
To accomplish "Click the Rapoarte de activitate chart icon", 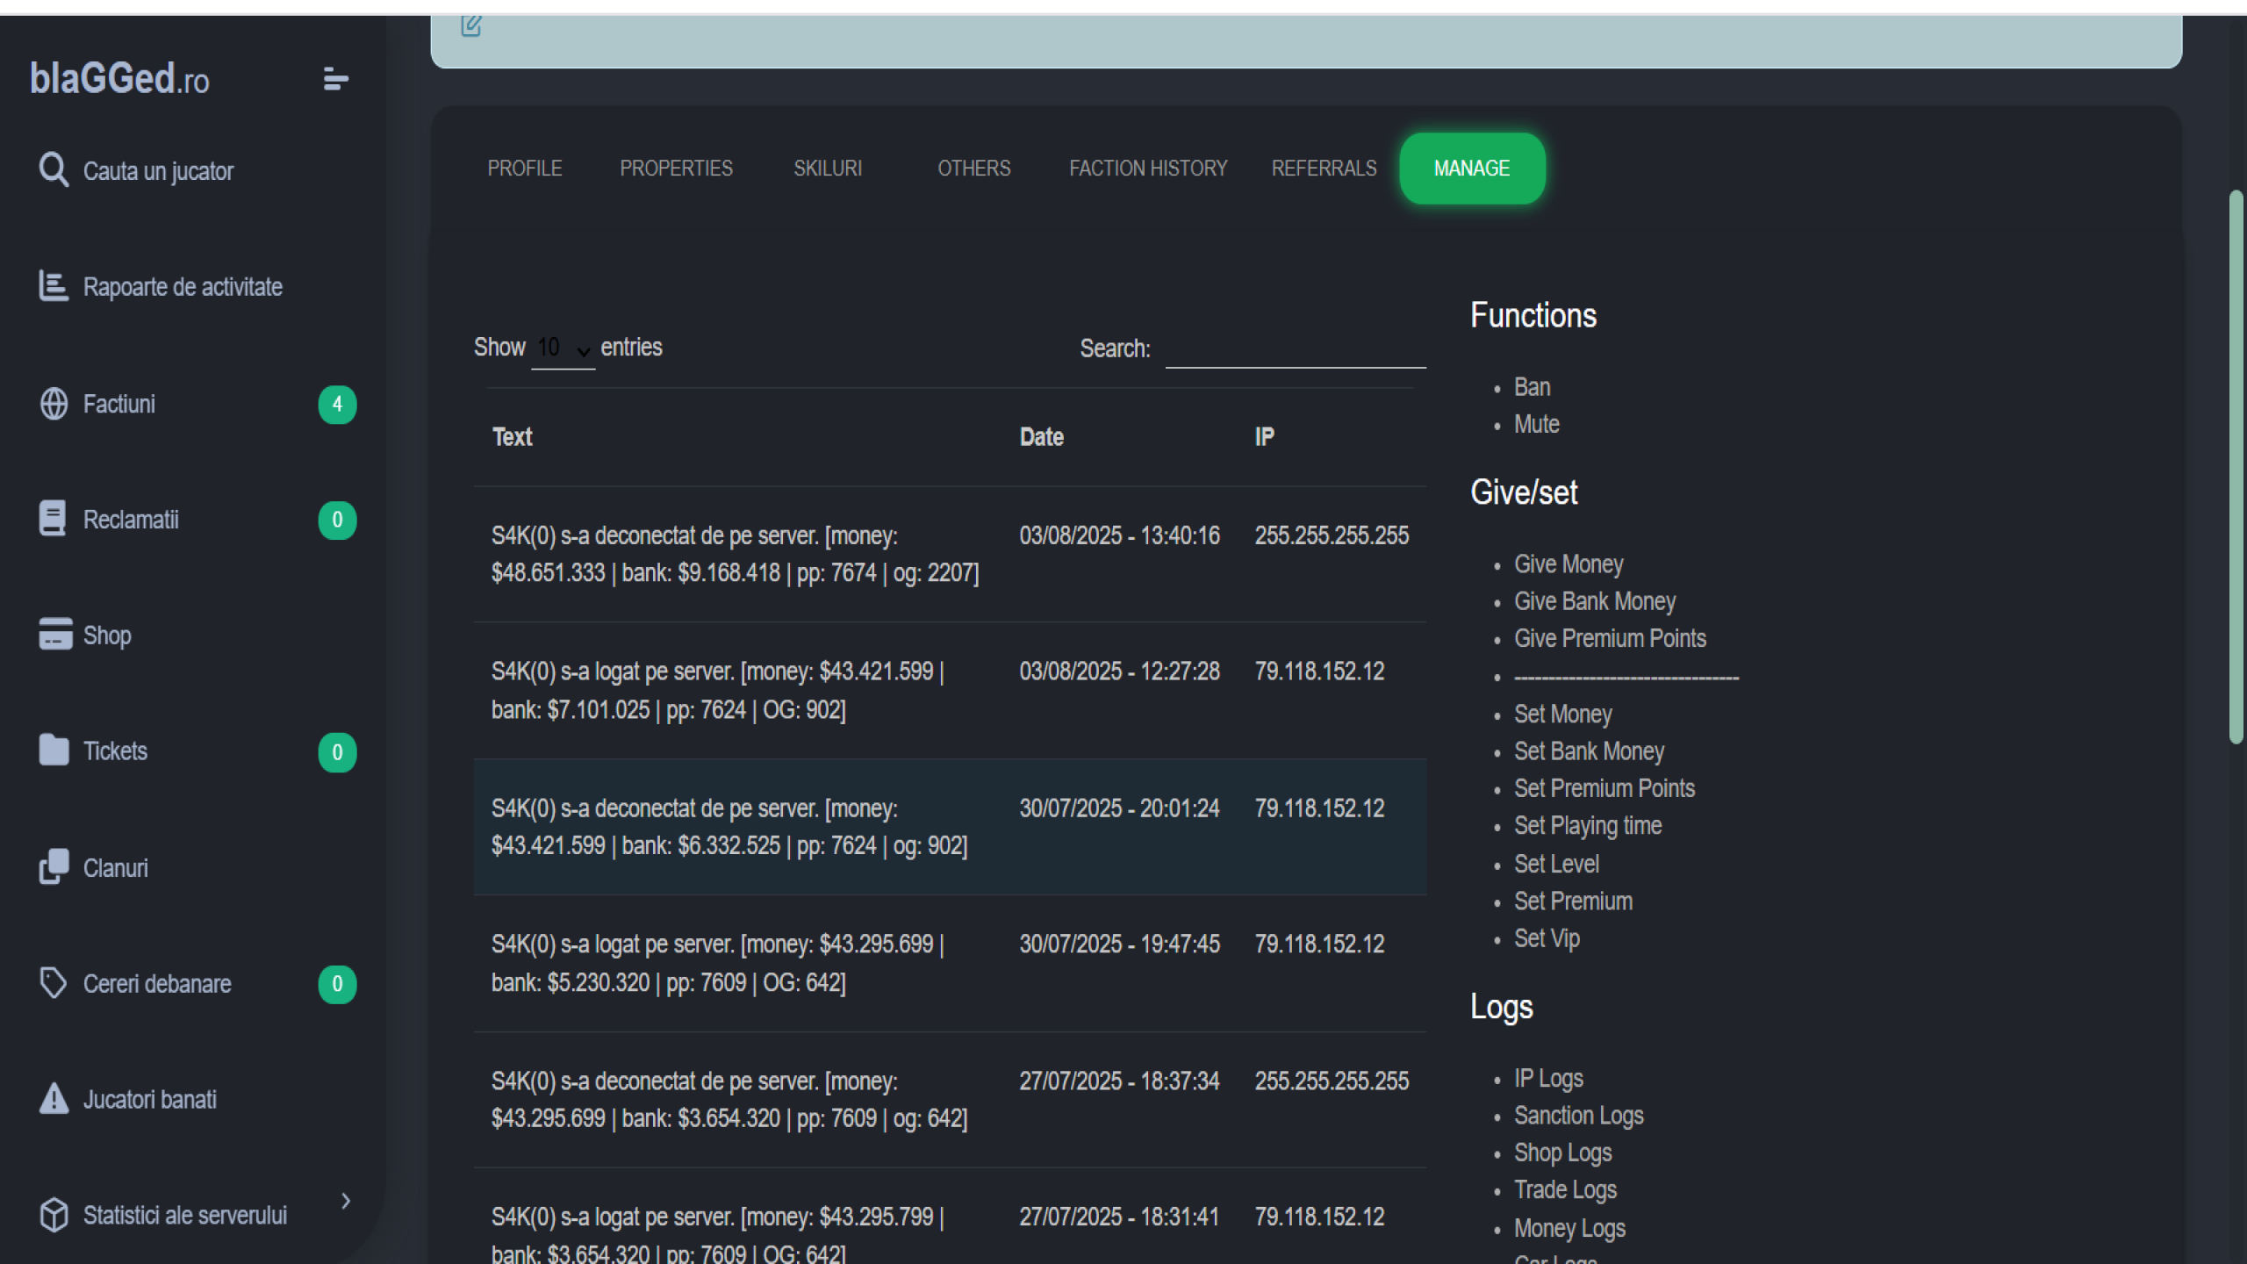I will [x=54, y=286].
